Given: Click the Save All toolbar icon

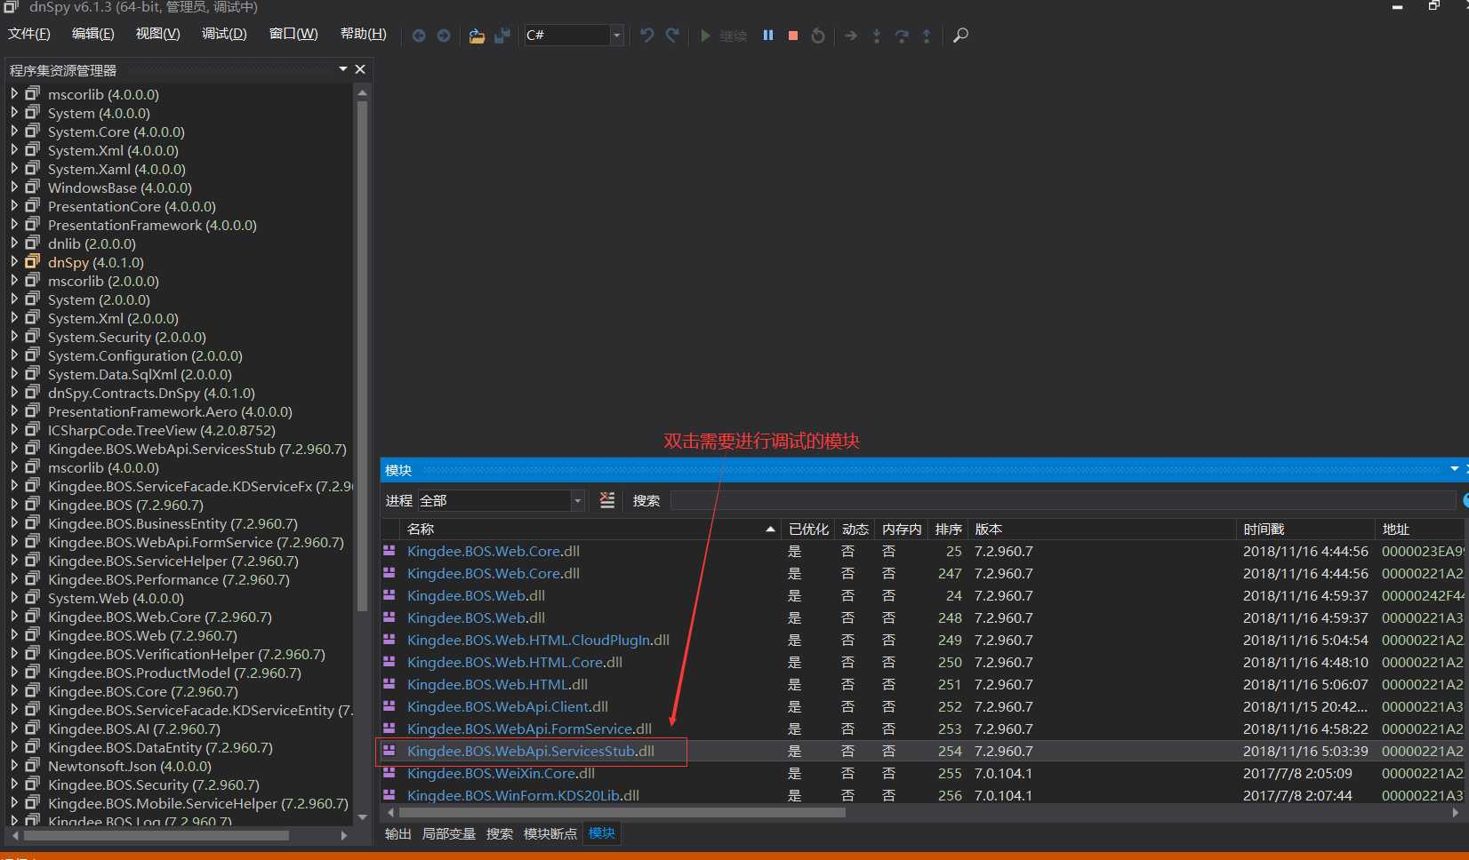Looking at the screenshot, I should click(502, 36).
